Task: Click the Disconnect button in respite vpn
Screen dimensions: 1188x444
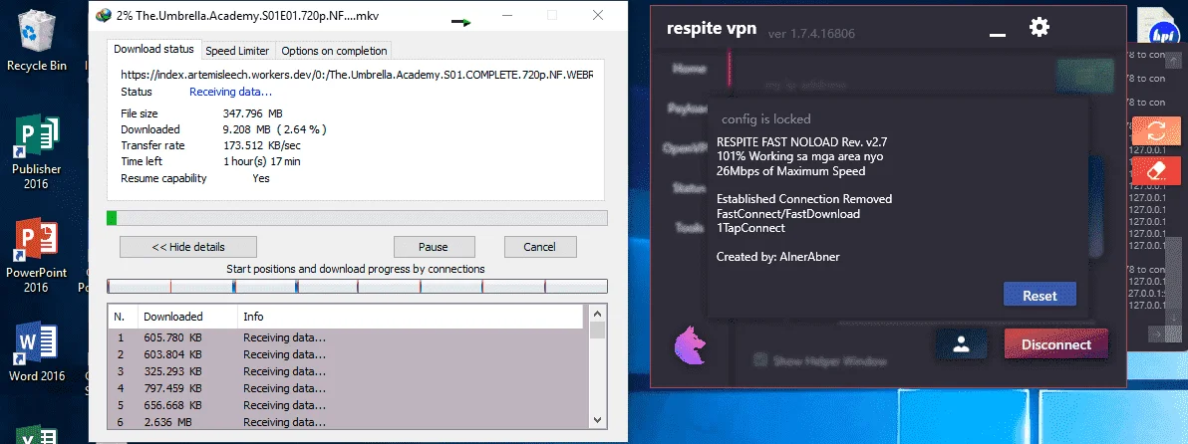Action: click(x=1056, y=344)
